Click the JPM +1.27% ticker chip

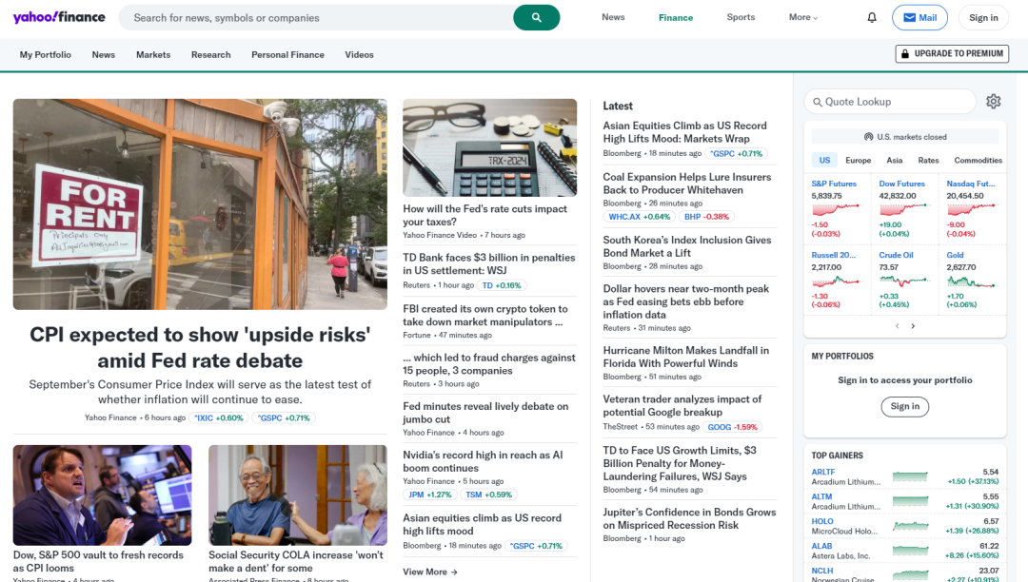tap(430, 495)
